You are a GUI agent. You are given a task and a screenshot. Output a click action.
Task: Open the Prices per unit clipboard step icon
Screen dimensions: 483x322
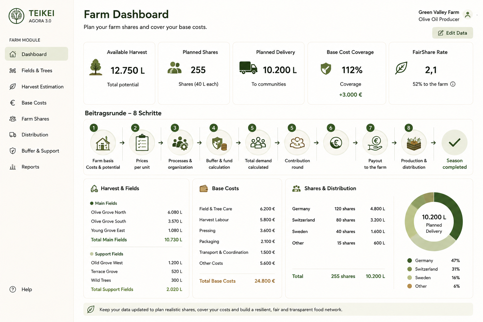pos(142,143)
